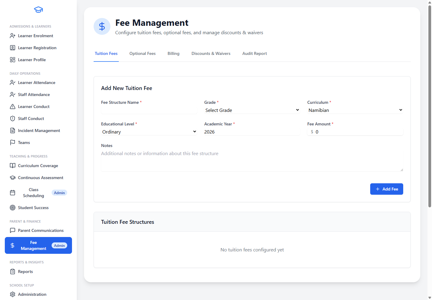Click the "Tuition Fee Structures" heading
This screenshot has height=300, width=432.
(x=127, y=222)
